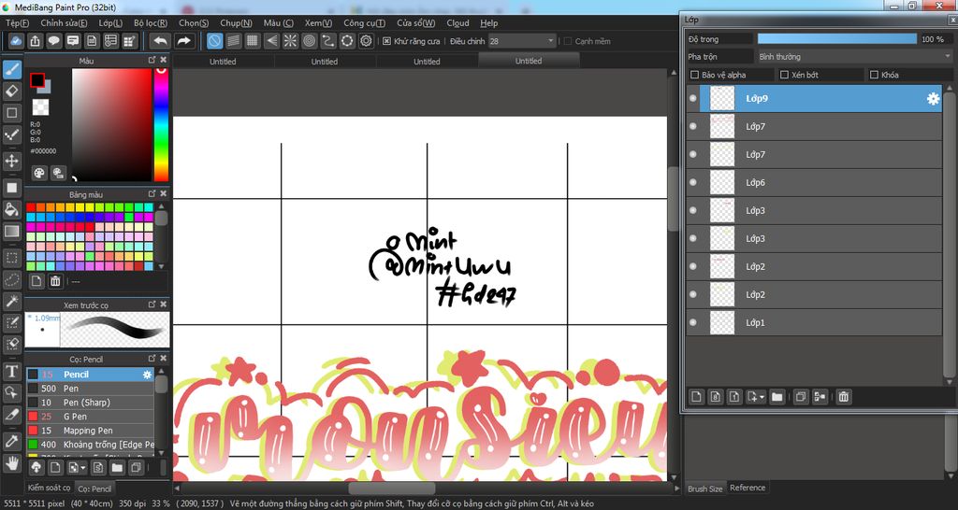Delete palette color with trash icon
Viewport: 958px width, 510px height.
pyautogui.click(x=55, y=281)
